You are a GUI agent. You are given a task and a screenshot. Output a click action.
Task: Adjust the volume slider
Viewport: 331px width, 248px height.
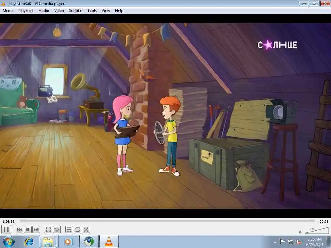[317, 231]
